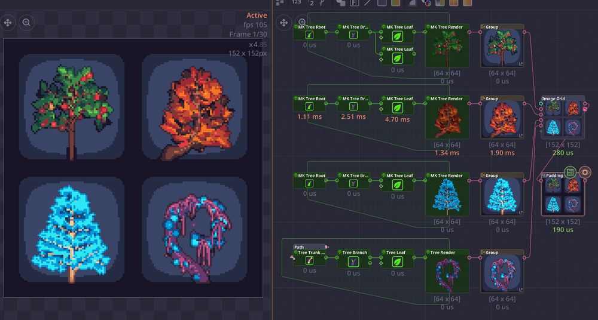Select the Group node containing the purple vine
The height and width of the screenshot is (320, 598).
[502, 271]
